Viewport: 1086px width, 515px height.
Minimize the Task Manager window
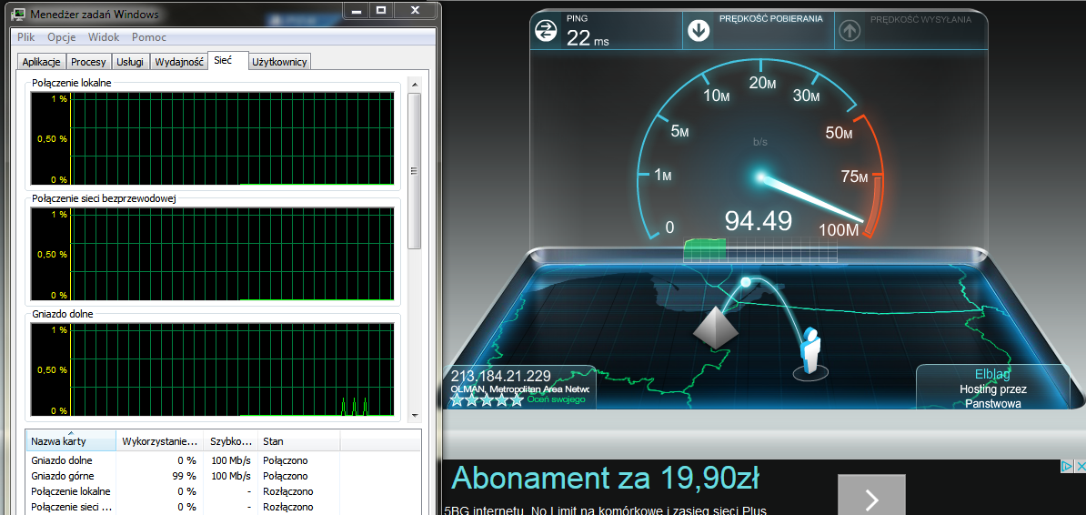click(x=356, y=10)
